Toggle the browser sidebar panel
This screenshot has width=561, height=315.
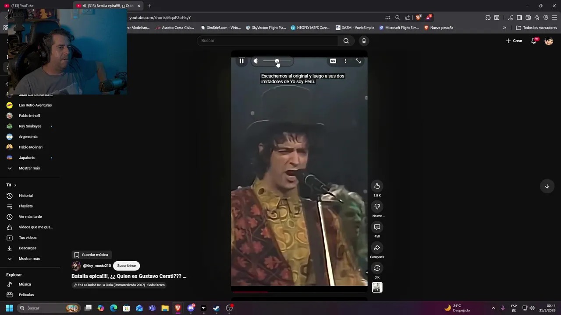pyautogui.click(x=519, y=17)
